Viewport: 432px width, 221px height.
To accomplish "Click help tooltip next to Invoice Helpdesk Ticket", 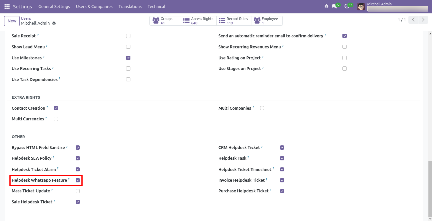I will click(x=267, y=179).
